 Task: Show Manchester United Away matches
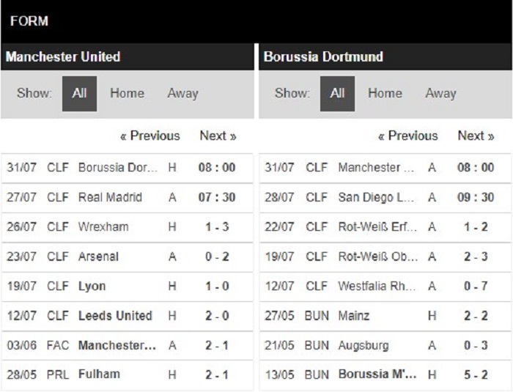click(183, 94)
